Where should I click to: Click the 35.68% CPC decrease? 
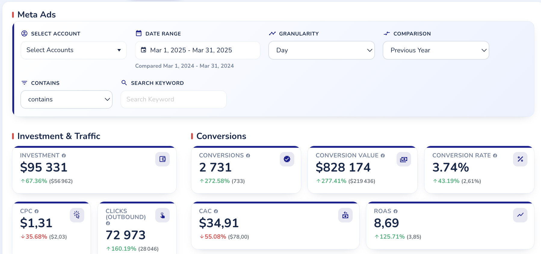[x=34, y=237]
